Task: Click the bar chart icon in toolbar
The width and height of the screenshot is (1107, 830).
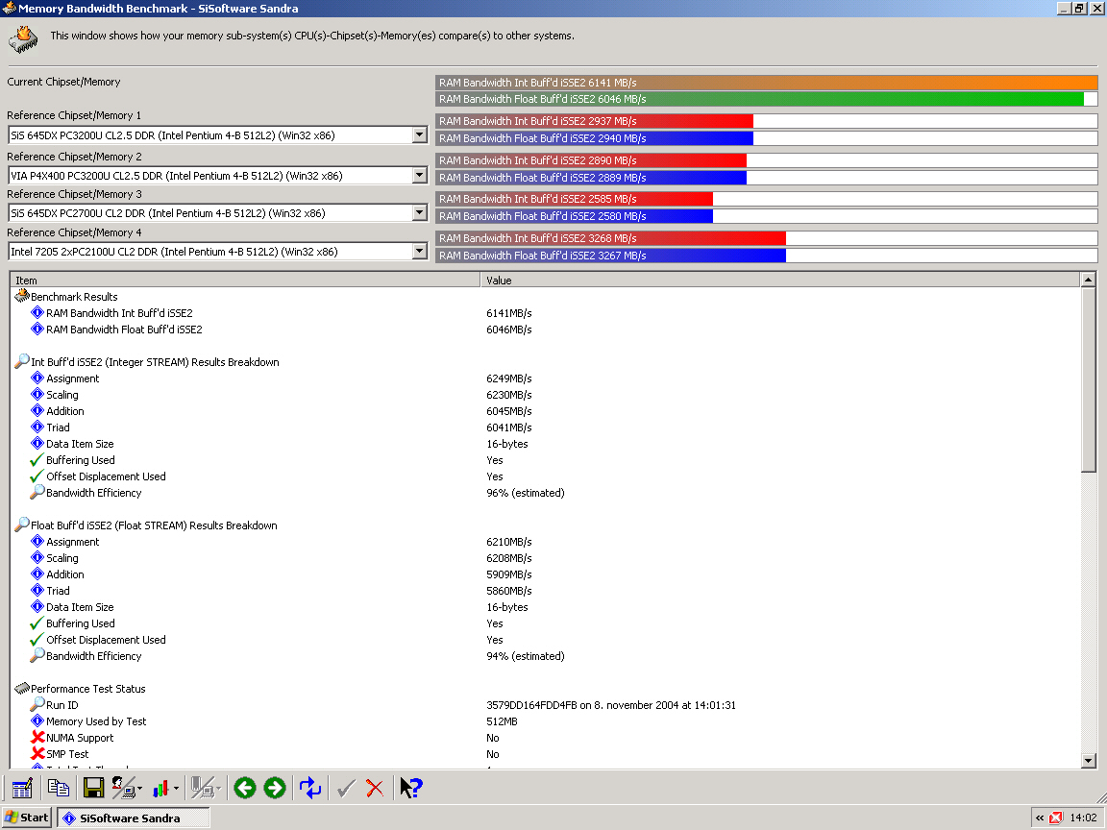Action: coord(161,788)
